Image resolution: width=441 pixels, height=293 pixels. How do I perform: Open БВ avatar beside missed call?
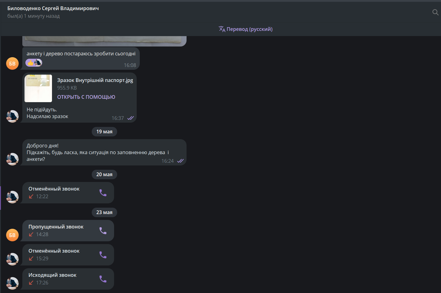point(12,235)
